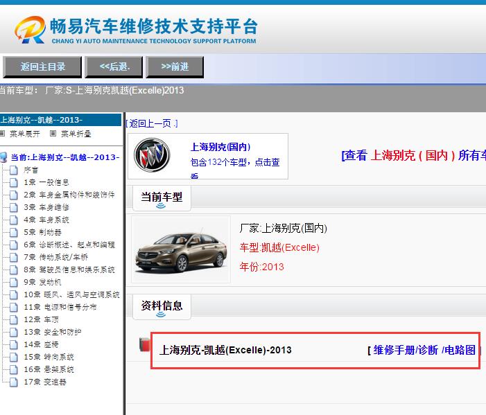Click page icon for 16章 悬架系统
Image resolution: width=486 pixels, height=415 pixels.
[14, 369]
